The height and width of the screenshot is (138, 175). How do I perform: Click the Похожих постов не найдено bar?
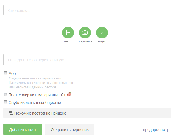tap(87, 113)
